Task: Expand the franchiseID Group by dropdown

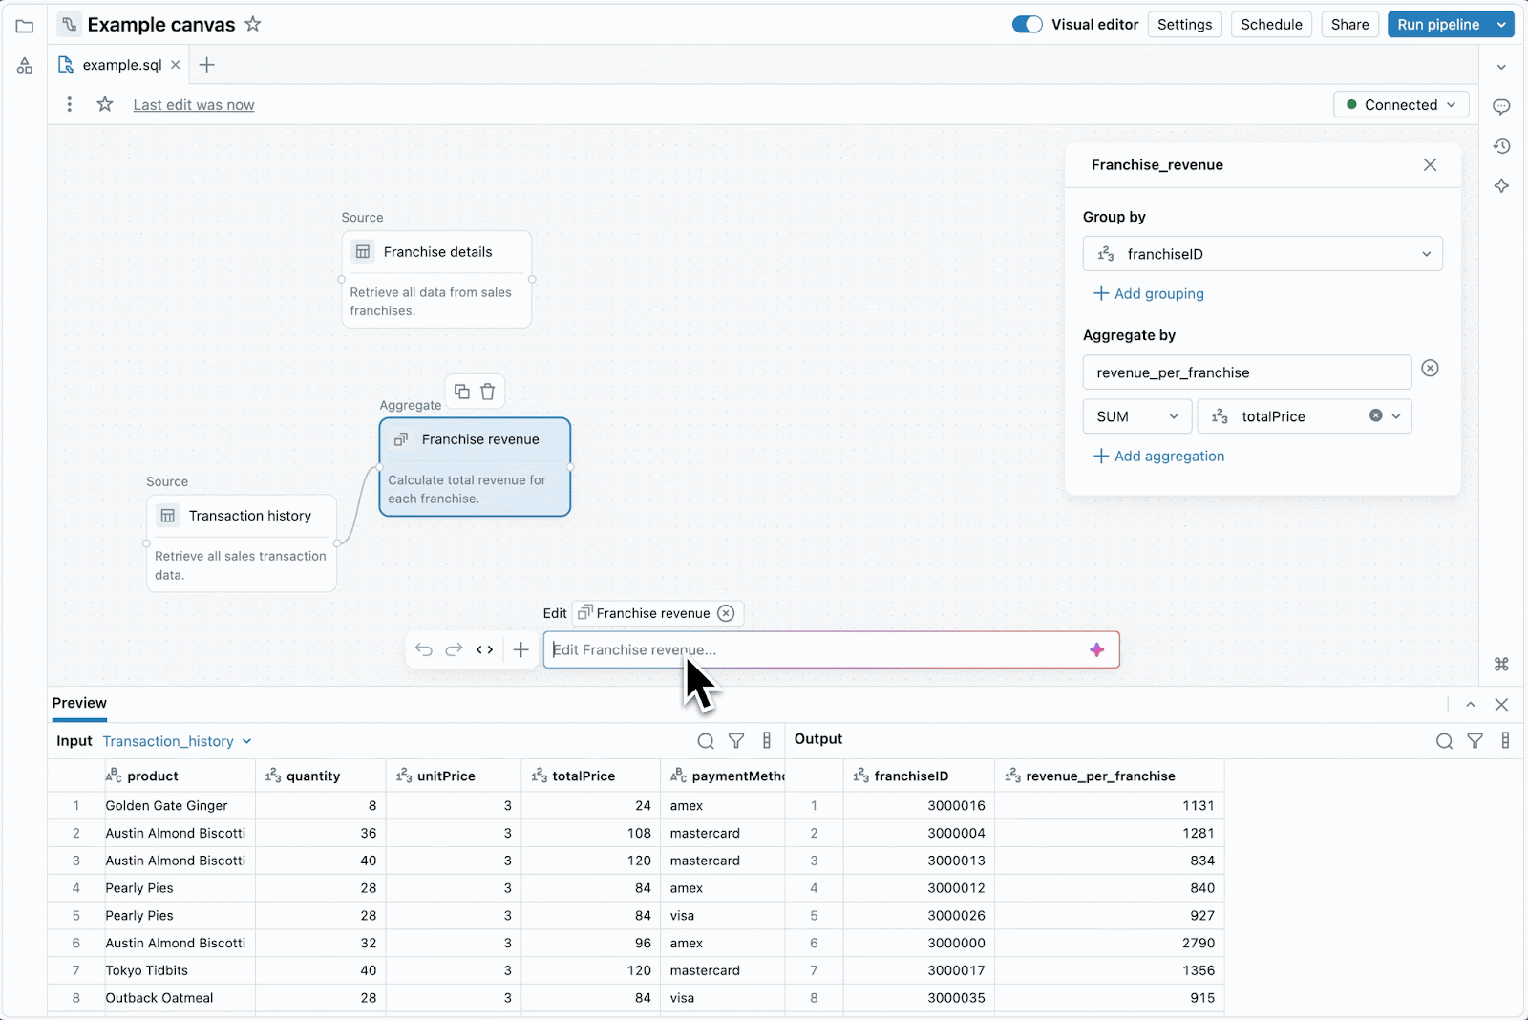Action: [x=1262, y=254]
